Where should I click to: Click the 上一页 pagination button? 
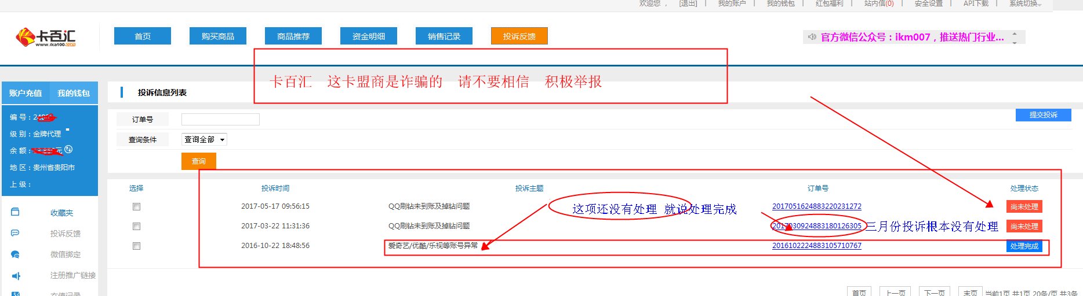tap(896, 293)
